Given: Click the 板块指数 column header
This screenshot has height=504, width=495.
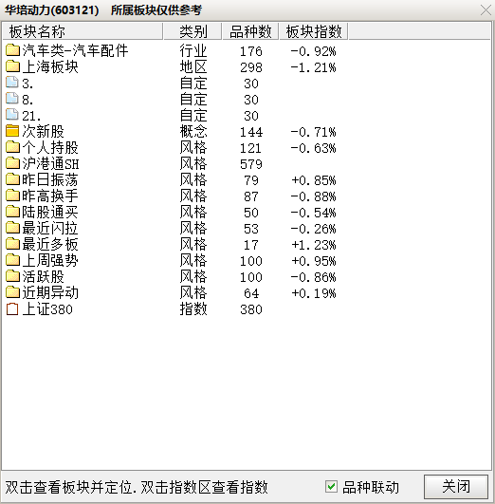Looking at the screenshot, I should pyautogui.click(x=314, y=31).
